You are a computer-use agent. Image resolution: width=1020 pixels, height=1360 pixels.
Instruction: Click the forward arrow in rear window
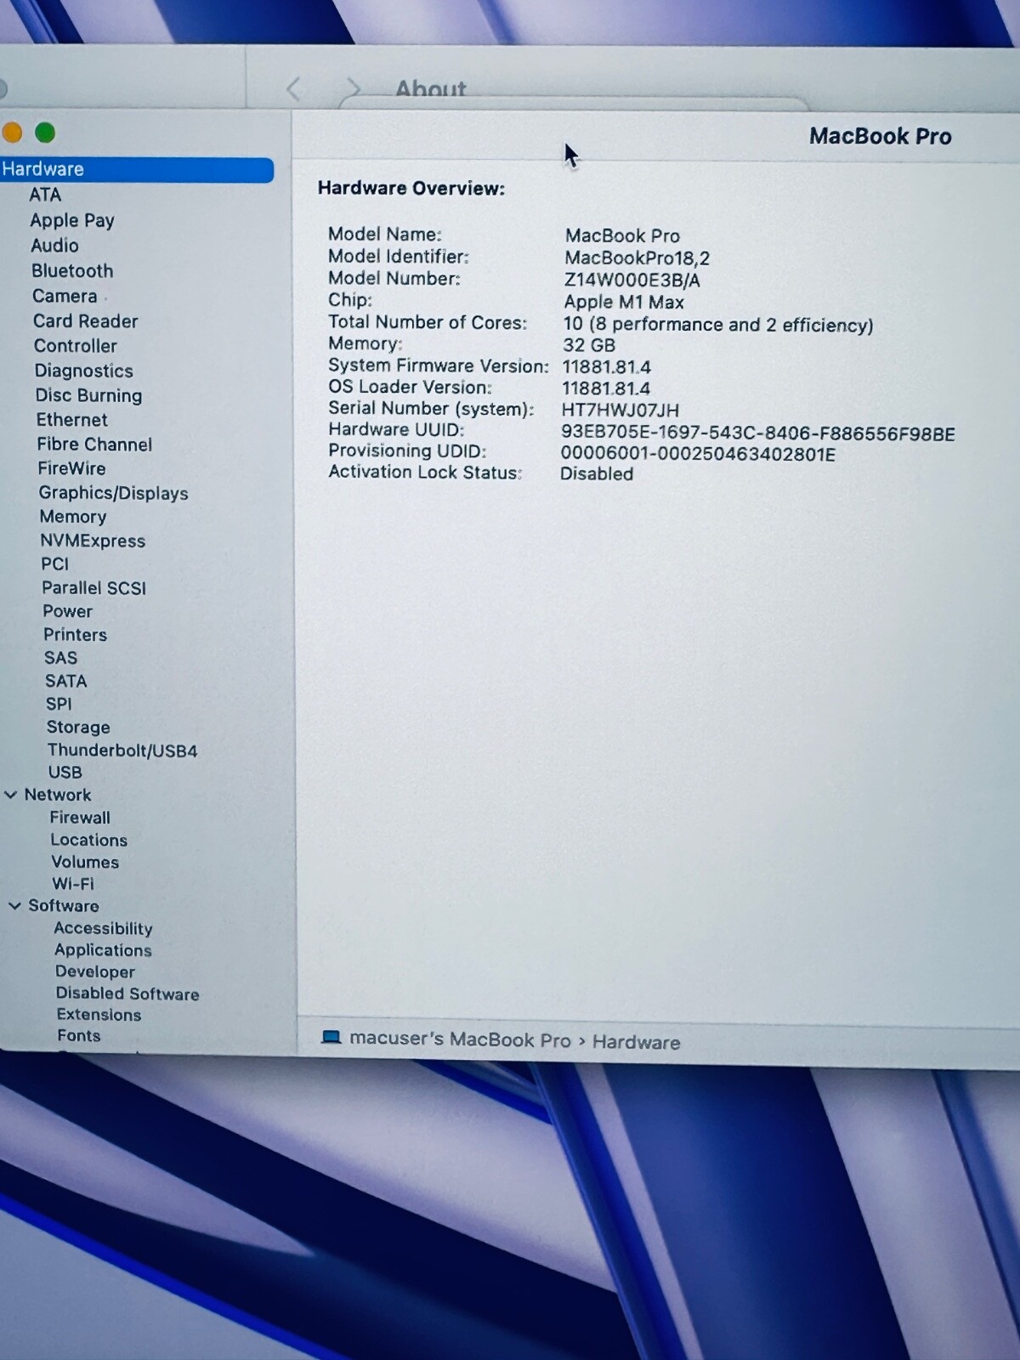354,88
